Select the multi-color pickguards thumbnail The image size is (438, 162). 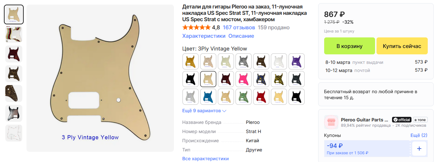pos(14,34)
